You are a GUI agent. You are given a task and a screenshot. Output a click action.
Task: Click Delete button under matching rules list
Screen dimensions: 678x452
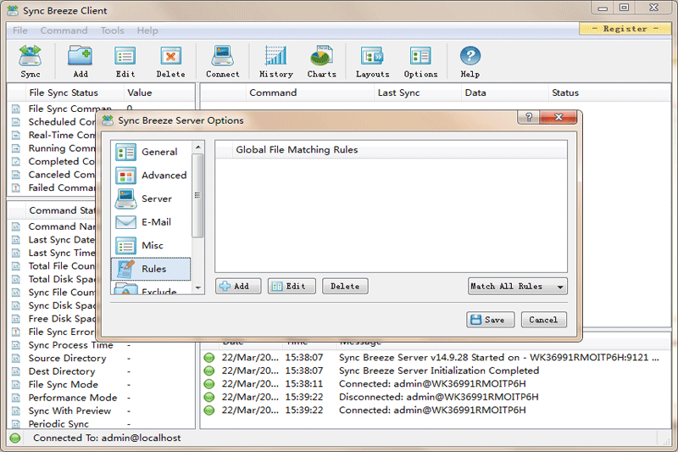pyautogui.click(x=345, y=286)
